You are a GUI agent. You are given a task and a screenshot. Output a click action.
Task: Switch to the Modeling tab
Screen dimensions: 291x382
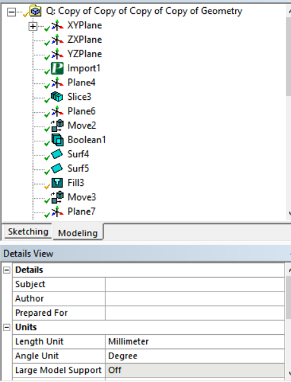tap(78, 233)
